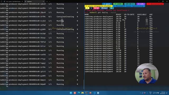
Task: Click the 100% prompt segment
Action: pos(118,4)
